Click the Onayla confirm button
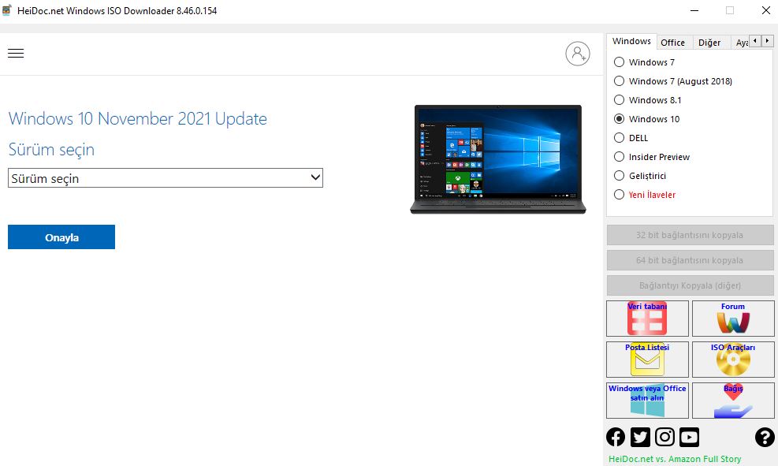This screenshot has height=466, width=778. point(61,237)
